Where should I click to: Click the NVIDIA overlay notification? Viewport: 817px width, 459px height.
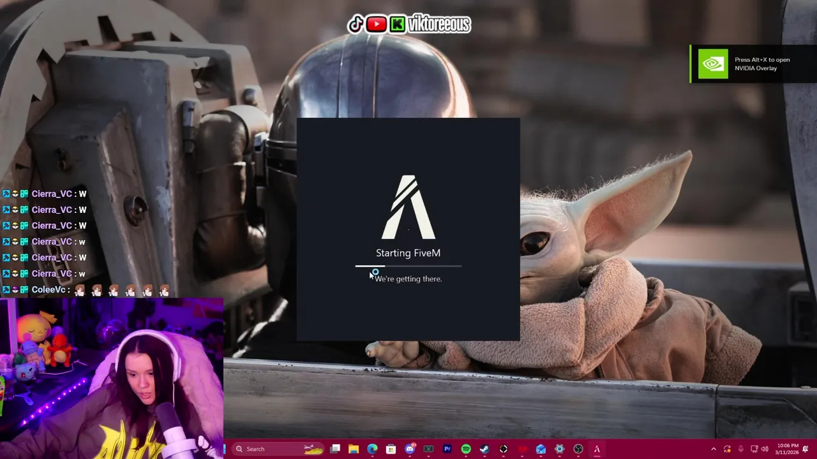tap(753, 64)
